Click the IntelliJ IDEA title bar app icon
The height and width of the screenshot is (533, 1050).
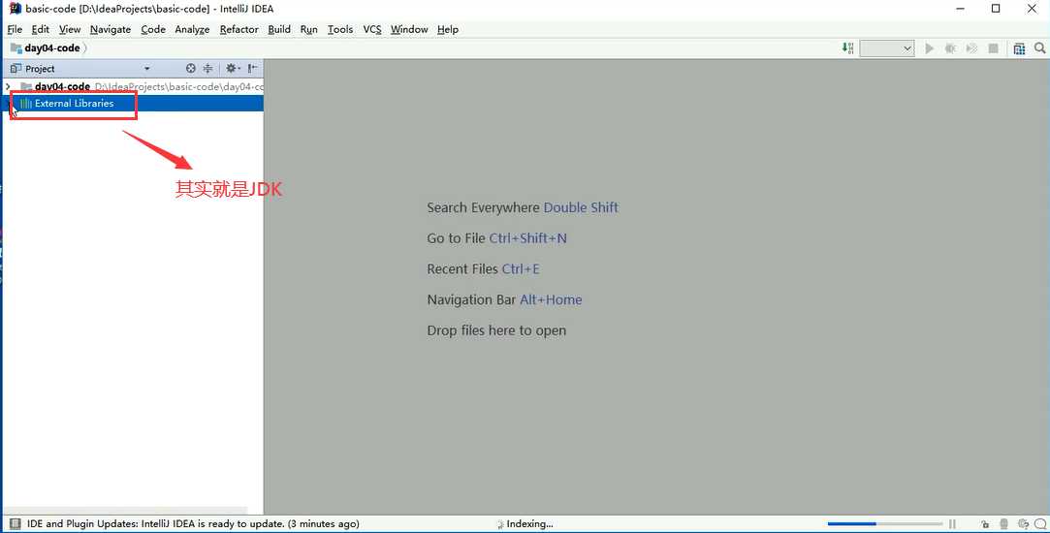click(15, 9)
